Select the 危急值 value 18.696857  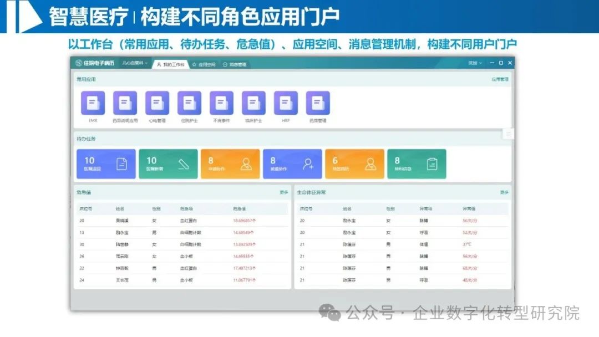[x=245, y=221]
